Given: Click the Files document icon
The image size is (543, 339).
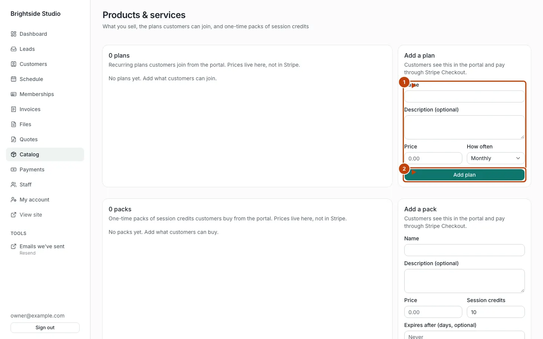Looking at the screenshot, I should pos(14,124).
